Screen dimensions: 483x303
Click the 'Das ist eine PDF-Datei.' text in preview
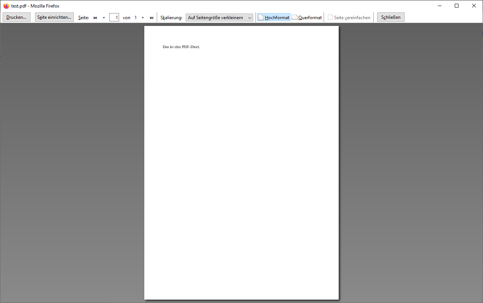click(181, 47)
